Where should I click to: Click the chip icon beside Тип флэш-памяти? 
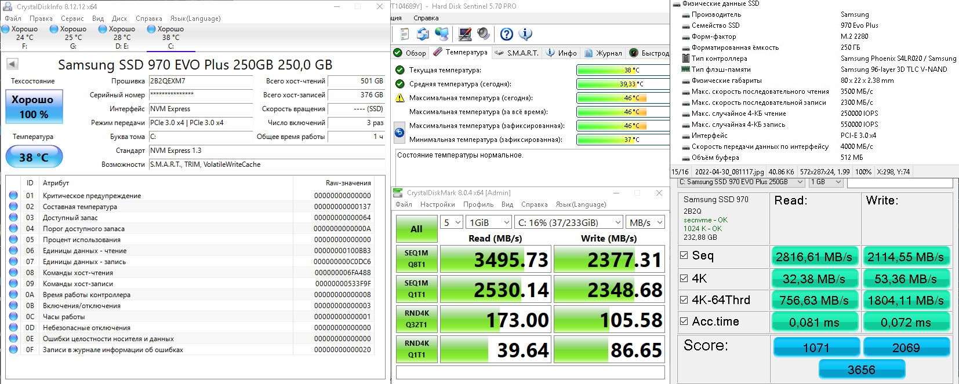(x=685, y=70)
